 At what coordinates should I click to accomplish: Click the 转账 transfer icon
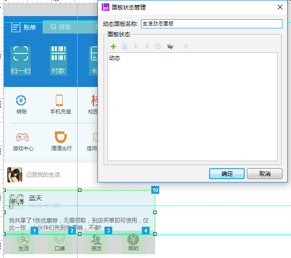[x=21, y=101]
